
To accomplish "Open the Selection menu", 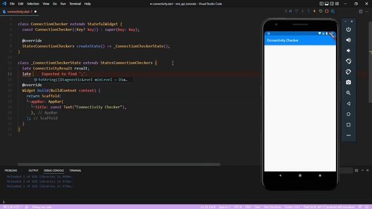I will click(x=33, y=4).
